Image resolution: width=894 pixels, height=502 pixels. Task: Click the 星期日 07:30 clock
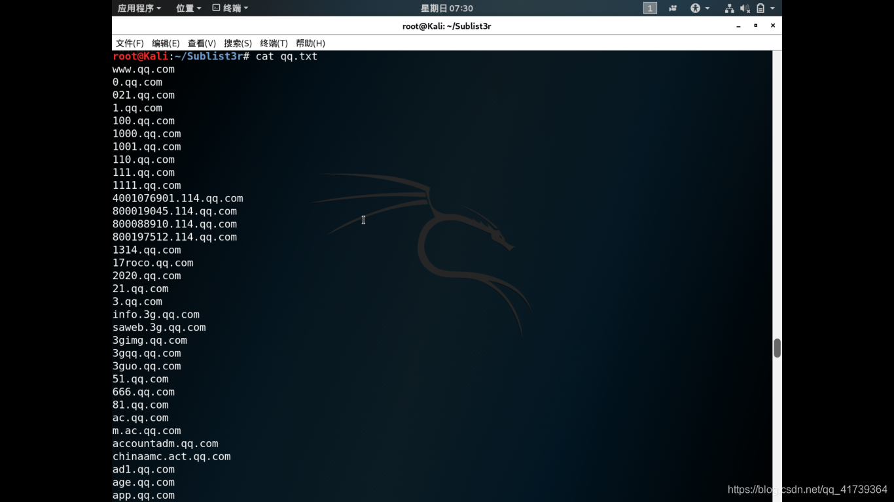(x=446, y=8)
